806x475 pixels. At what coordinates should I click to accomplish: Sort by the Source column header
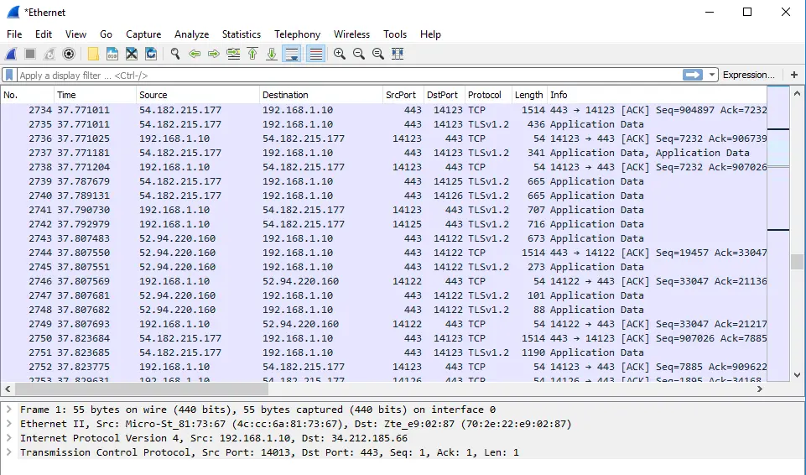pyautogui.click(x=198, y=95)
